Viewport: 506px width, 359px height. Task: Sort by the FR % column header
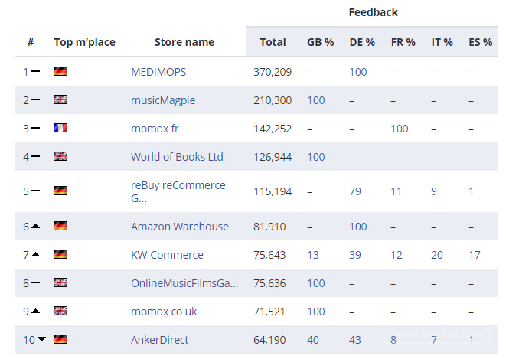pyautogui.click(x=403, y=42)
